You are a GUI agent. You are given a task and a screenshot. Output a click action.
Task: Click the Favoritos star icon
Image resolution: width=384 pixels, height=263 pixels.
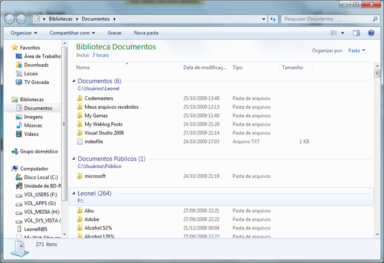click(14, 47)
